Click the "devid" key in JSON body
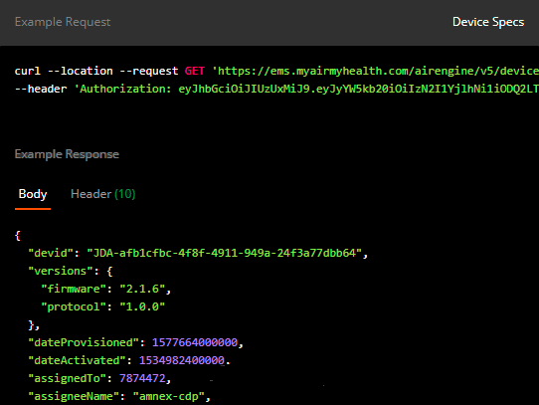The height and width of the screenshot is (405, 539). [51, 254]
